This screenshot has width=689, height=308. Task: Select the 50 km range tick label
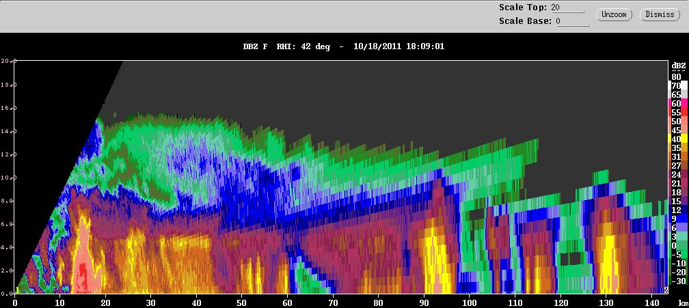[x=242, y=303]
